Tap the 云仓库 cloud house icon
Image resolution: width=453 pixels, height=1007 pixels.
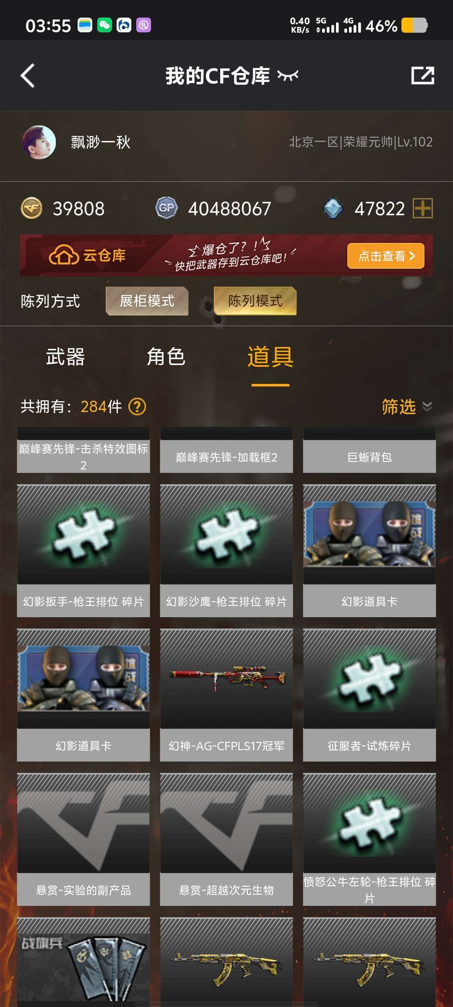[64, 255]
